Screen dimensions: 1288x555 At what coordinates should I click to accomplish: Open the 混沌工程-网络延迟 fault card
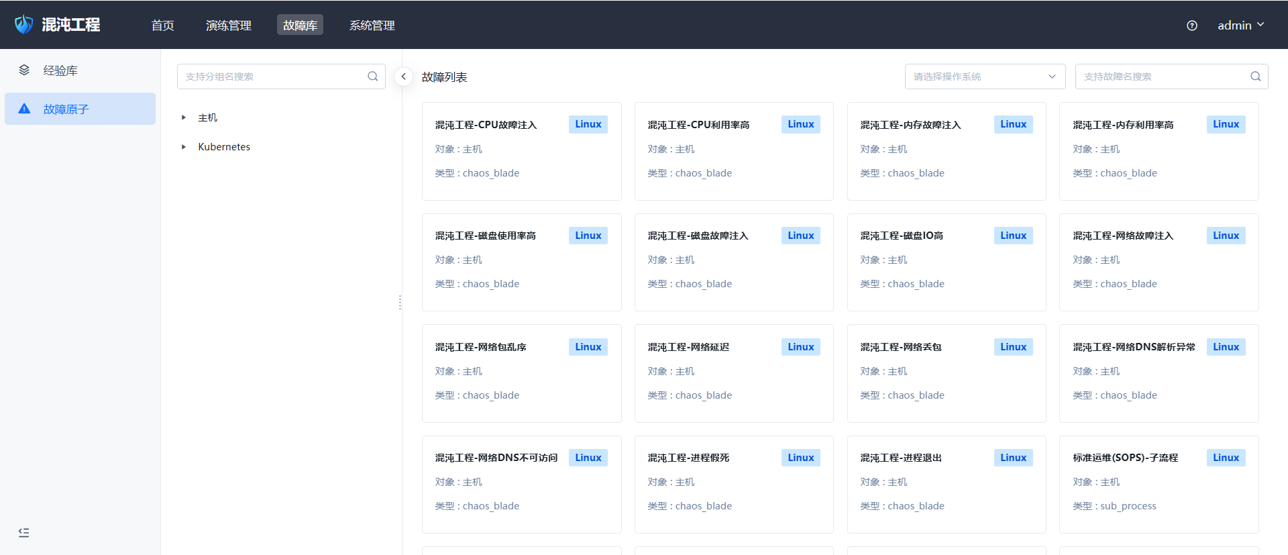pyautogui.click(x=733, y=373)
